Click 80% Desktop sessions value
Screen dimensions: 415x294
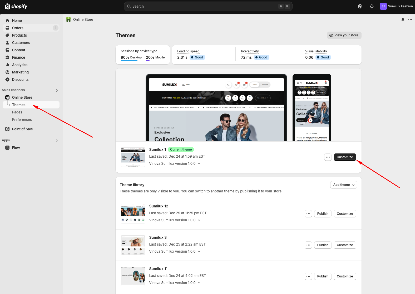[131, 57]
